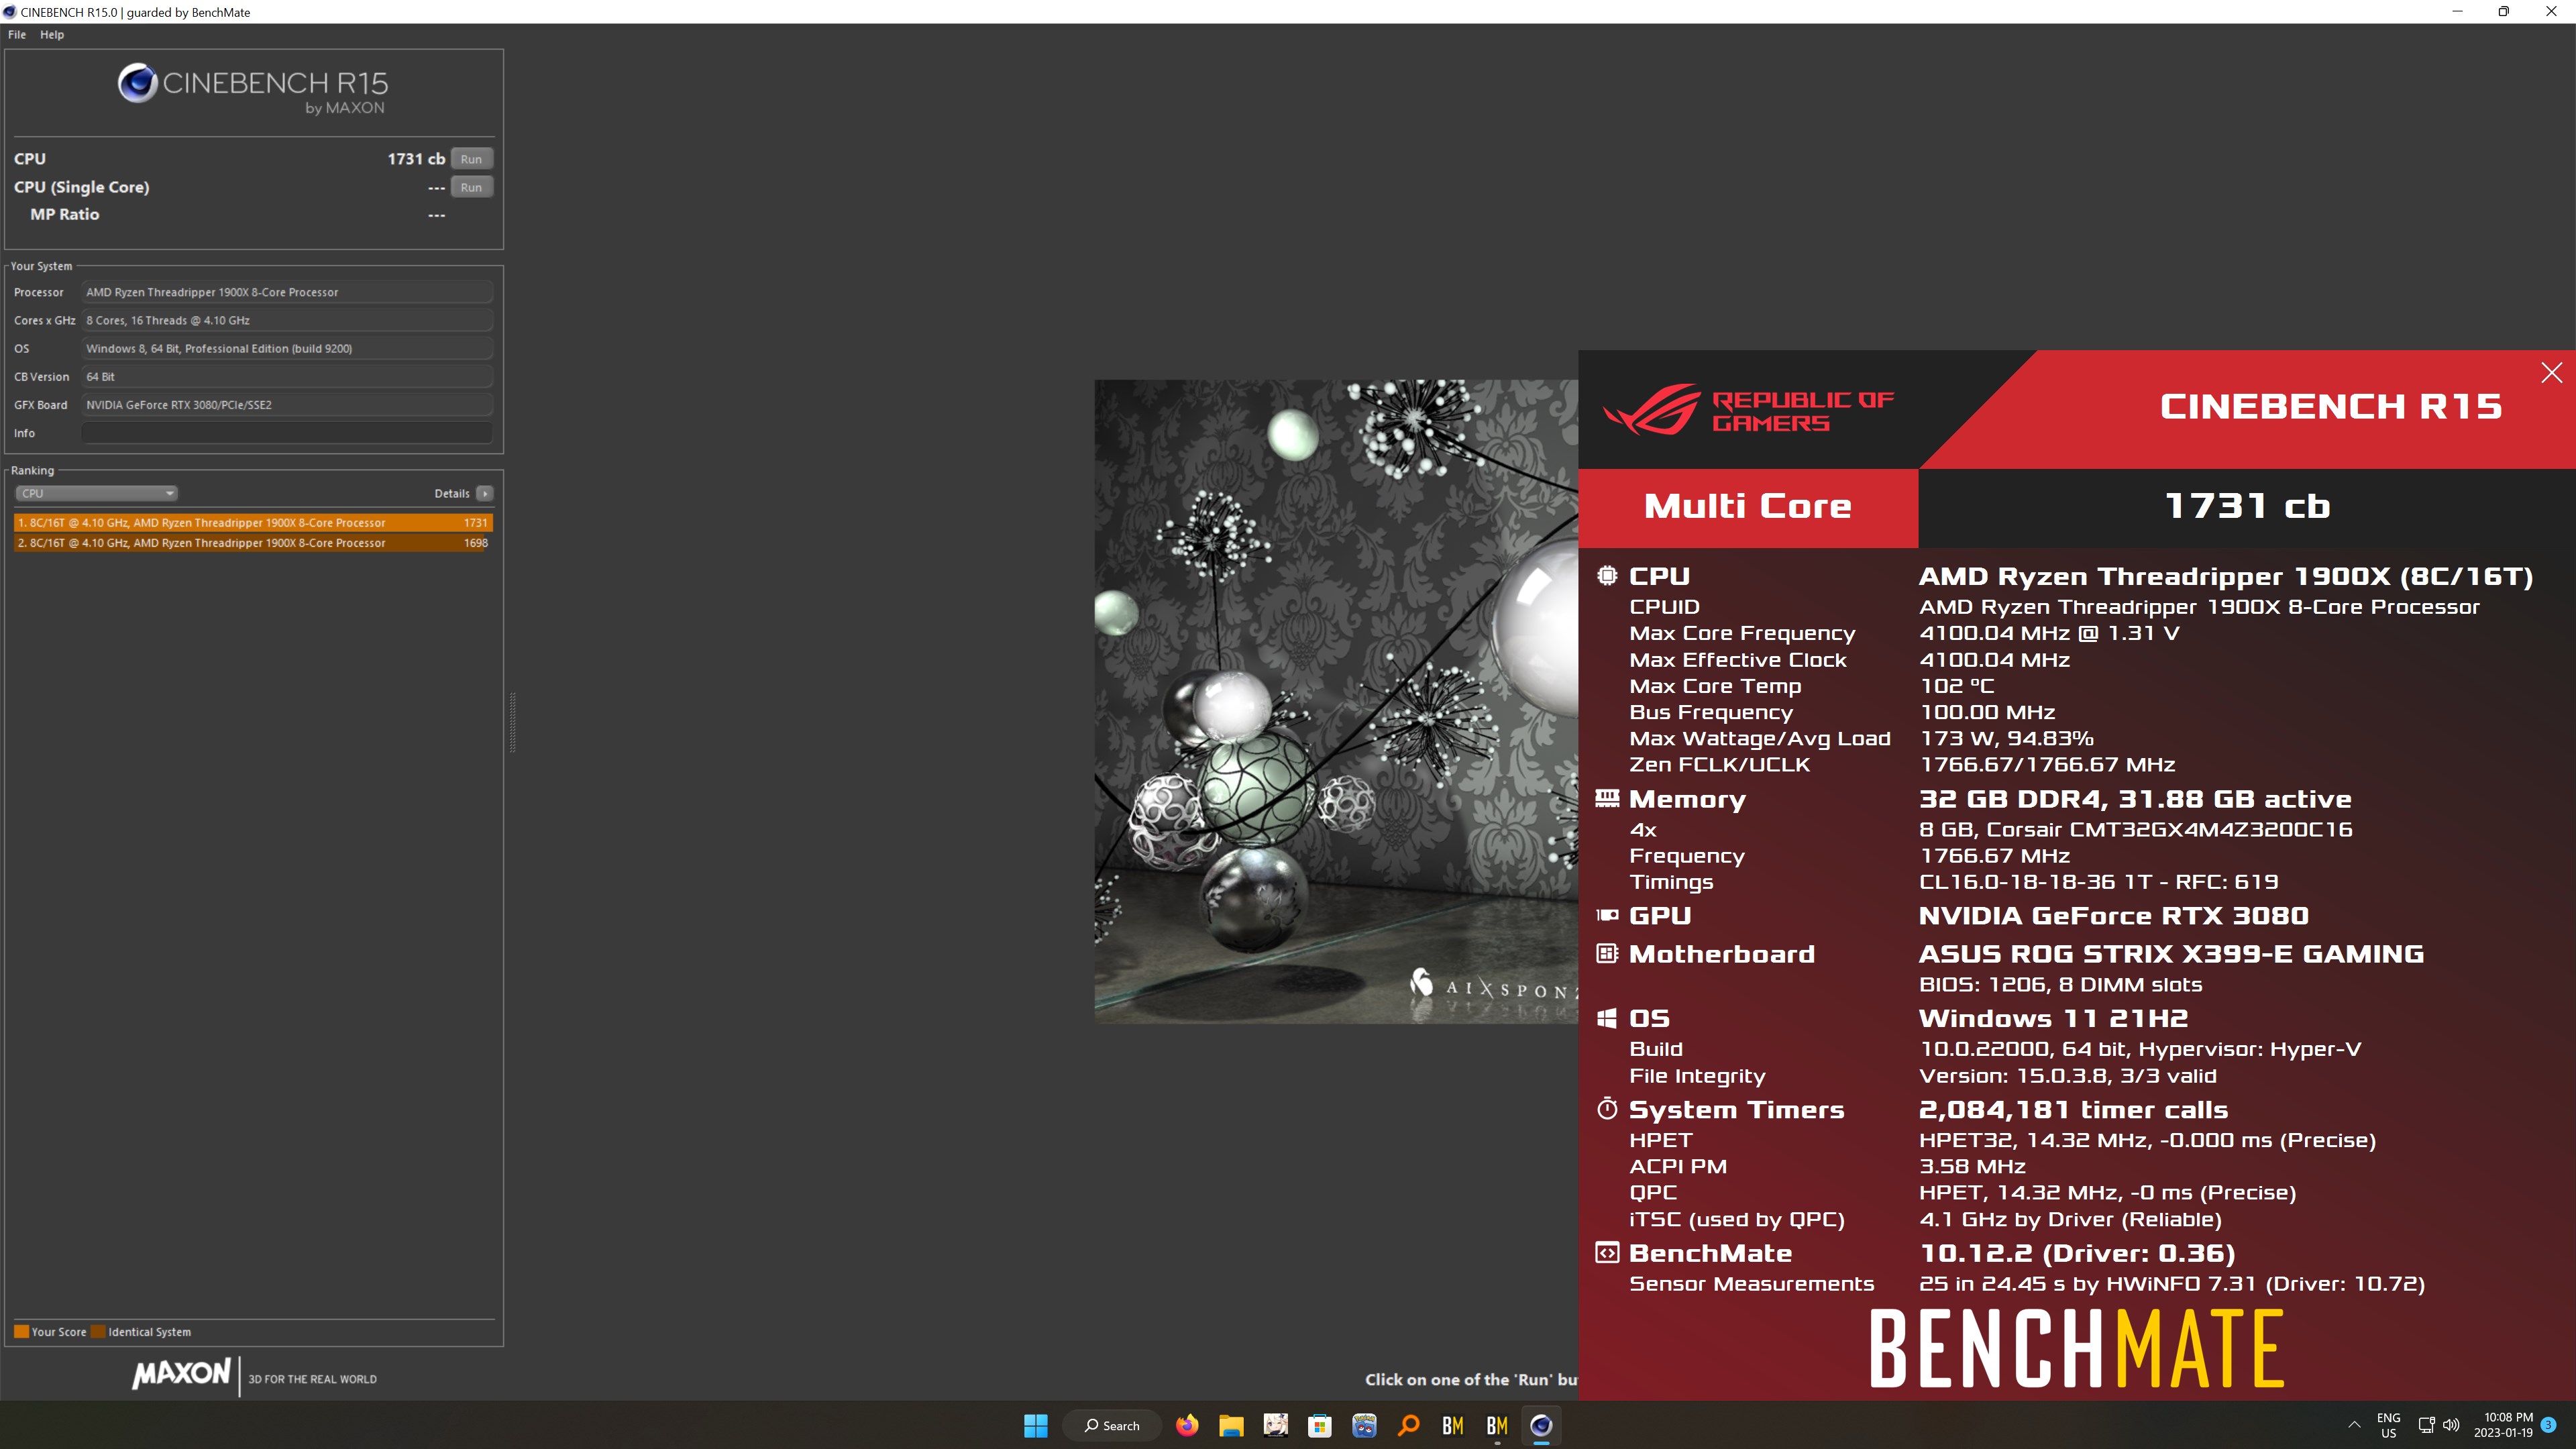Click the taskbar Search box
This screenshot has width=2576, height=1449.
tap(1112, 1426)
